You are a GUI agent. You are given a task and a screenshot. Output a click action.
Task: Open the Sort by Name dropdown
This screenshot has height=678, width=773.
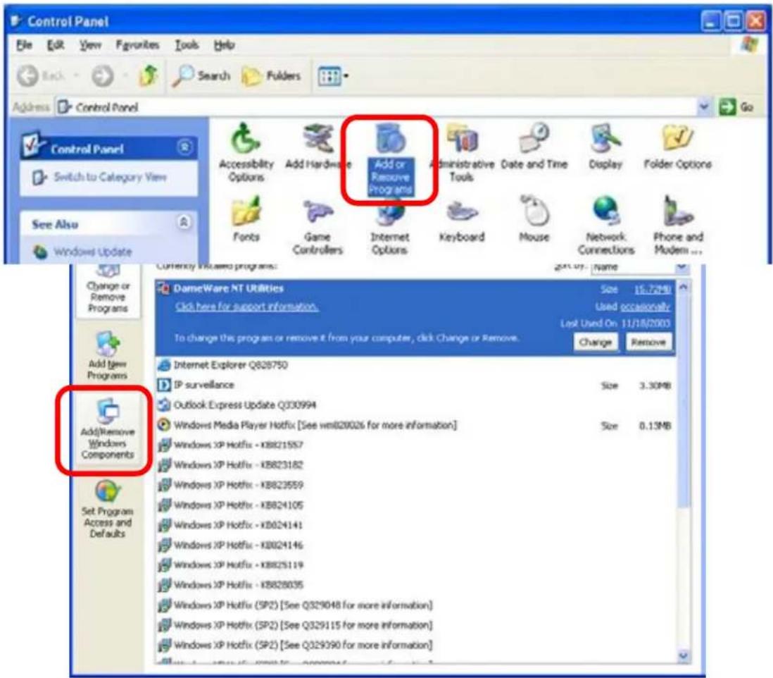pyautogui.click(x=639, y=267)
